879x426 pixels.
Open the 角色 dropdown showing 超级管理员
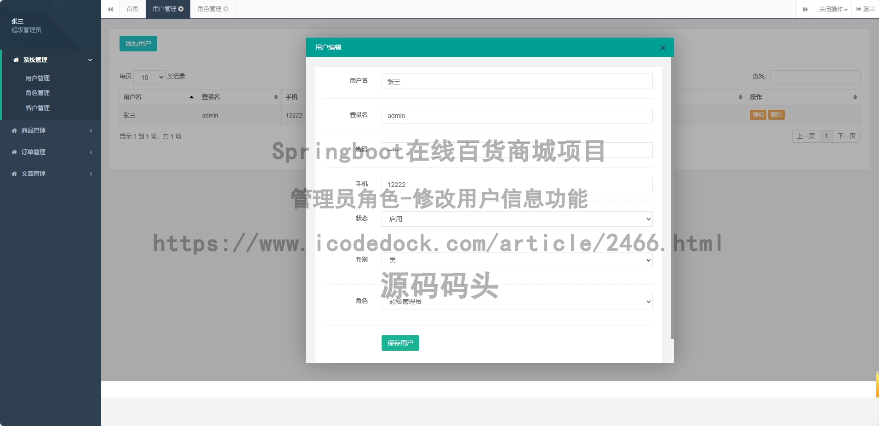[x=517, y=302]
